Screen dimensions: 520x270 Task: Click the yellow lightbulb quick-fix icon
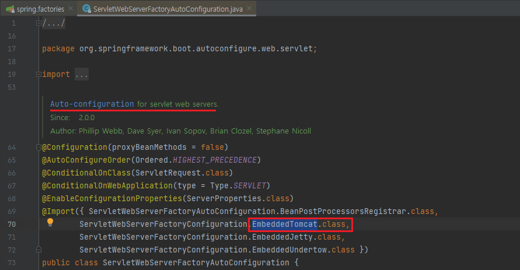[50, 222]
